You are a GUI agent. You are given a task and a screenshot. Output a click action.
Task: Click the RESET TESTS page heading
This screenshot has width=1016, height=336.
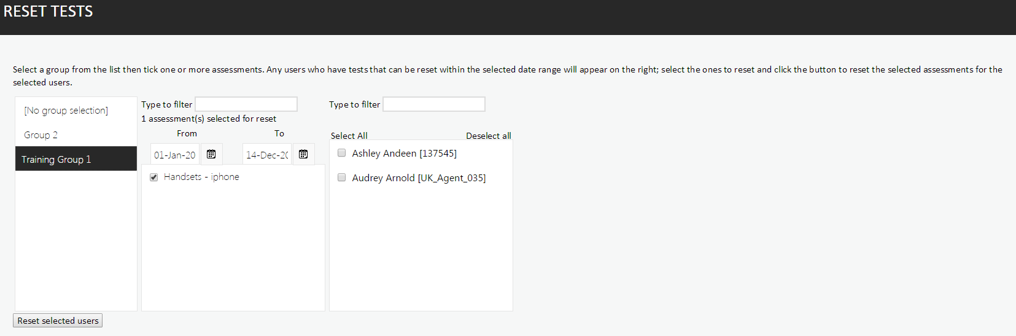[48, 12]
